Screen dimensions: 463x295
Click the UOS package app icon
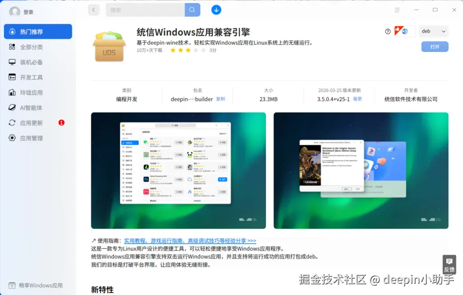tap(109, 47)
